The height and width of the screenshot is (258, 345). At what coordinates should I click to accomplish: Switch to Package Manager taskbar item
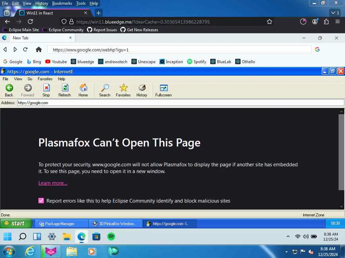pos(62,223)
